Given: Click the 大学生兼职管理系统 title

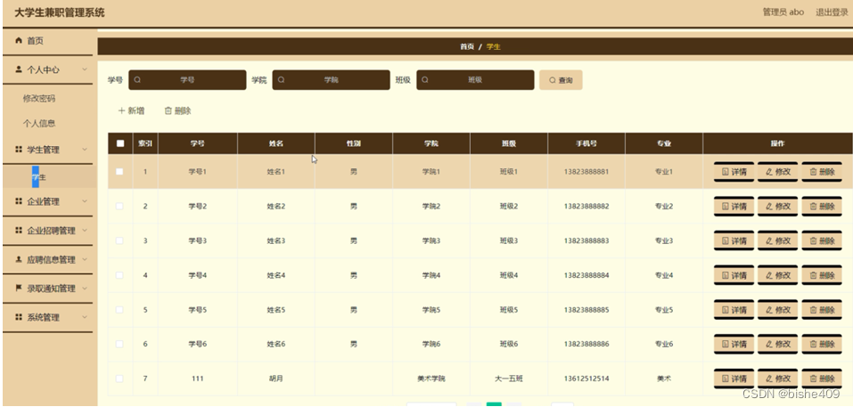Looking at the screenshot, I should [x=60, y=12].
